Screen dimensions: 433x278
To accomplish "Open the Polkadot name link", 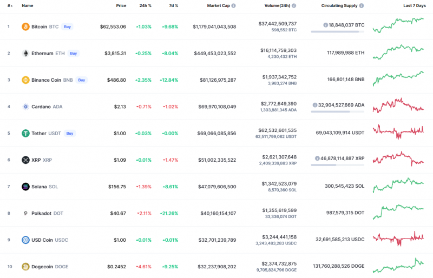I will coord(42,214).
